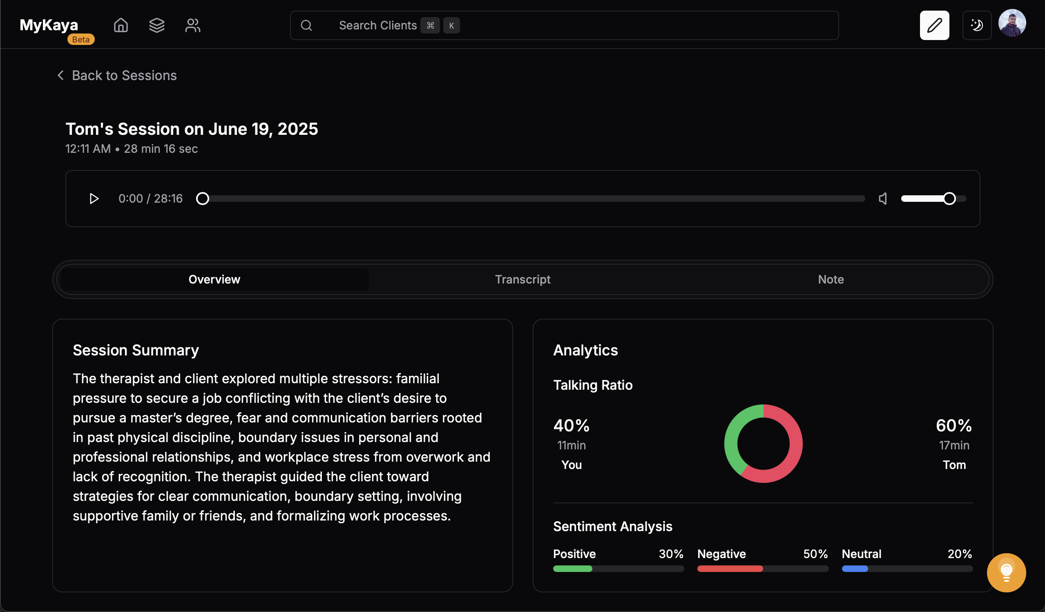The width and height of the screenshot is (1045, 612).
Task: Click the magnifier search icon
Action: [x=306, y=25]
